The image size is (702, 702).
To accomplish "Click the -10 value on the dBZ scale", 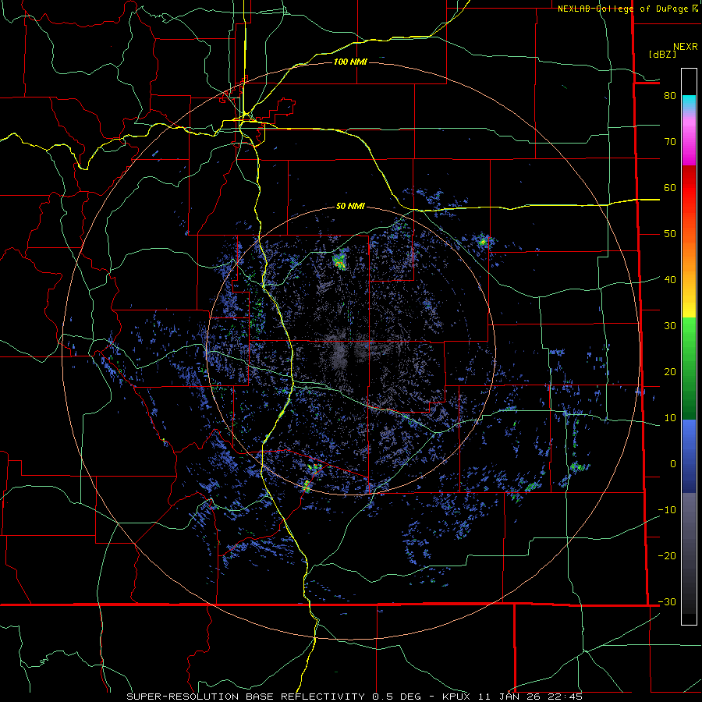I will 667,509.
